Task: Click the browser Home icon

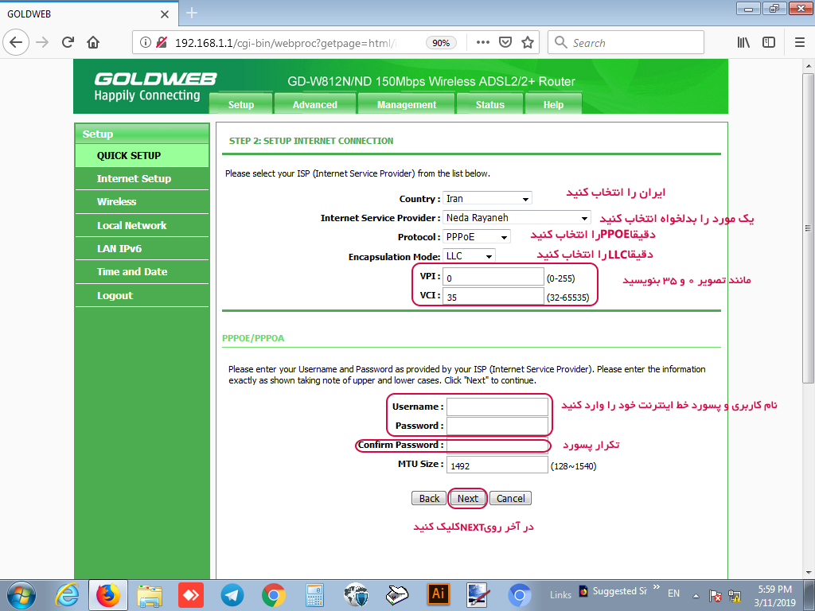Action: [93, 42]
